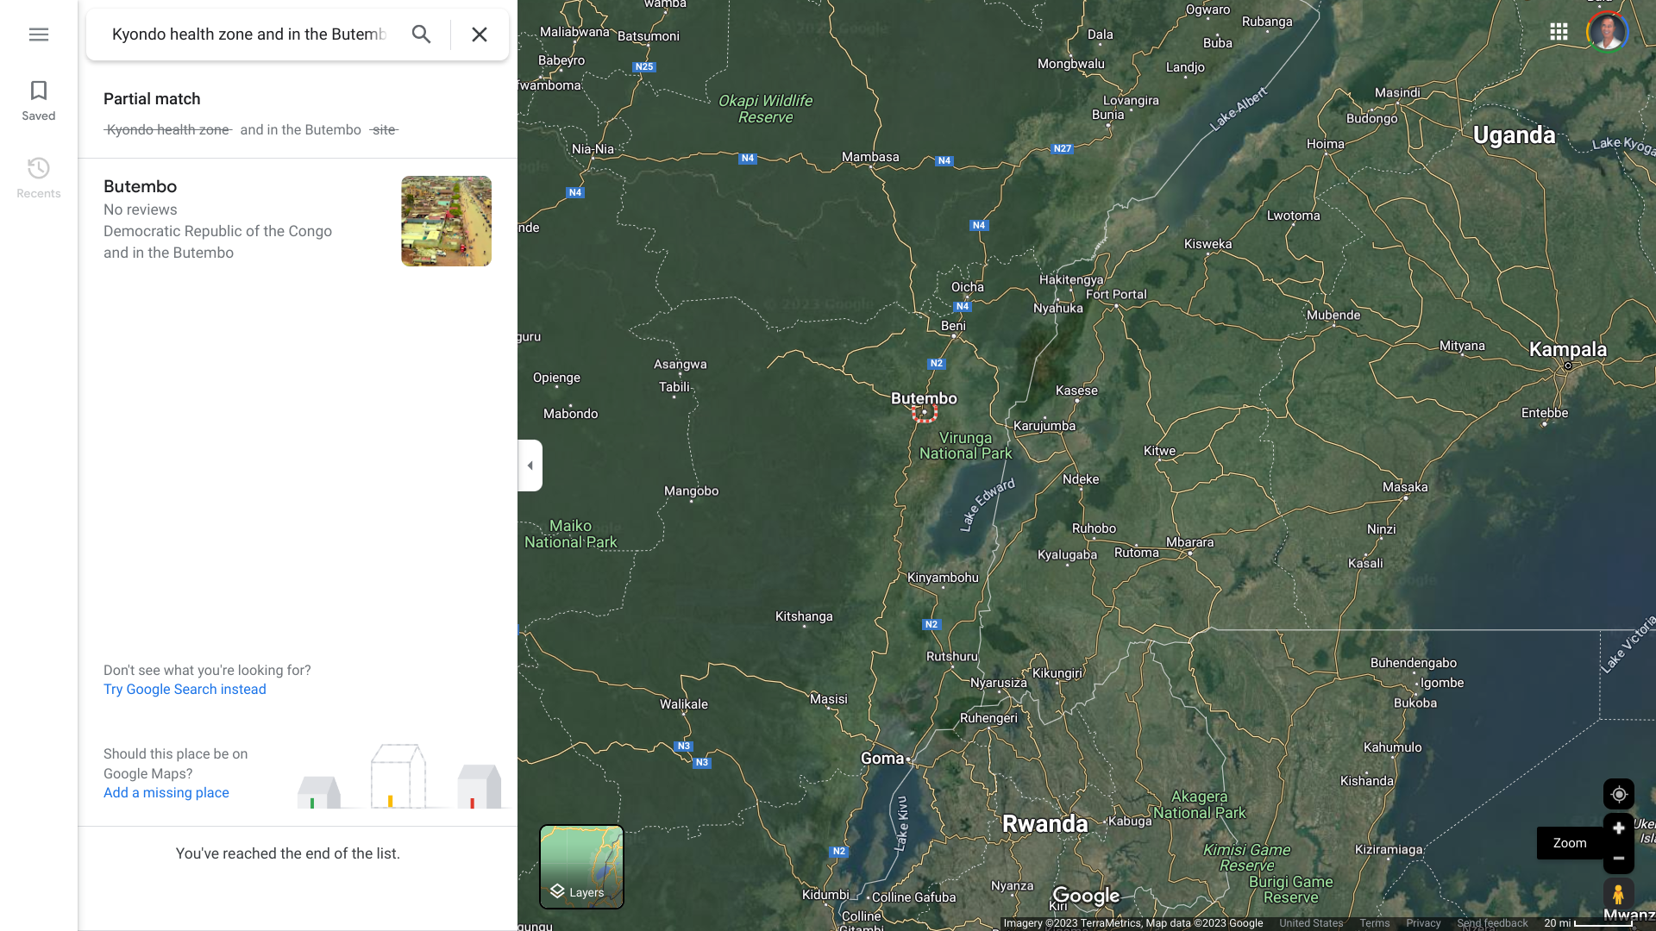The height and width of the screenshot is (931, 1656).
Task: Zoom out with the minus button
Action: pos(1619,859)
